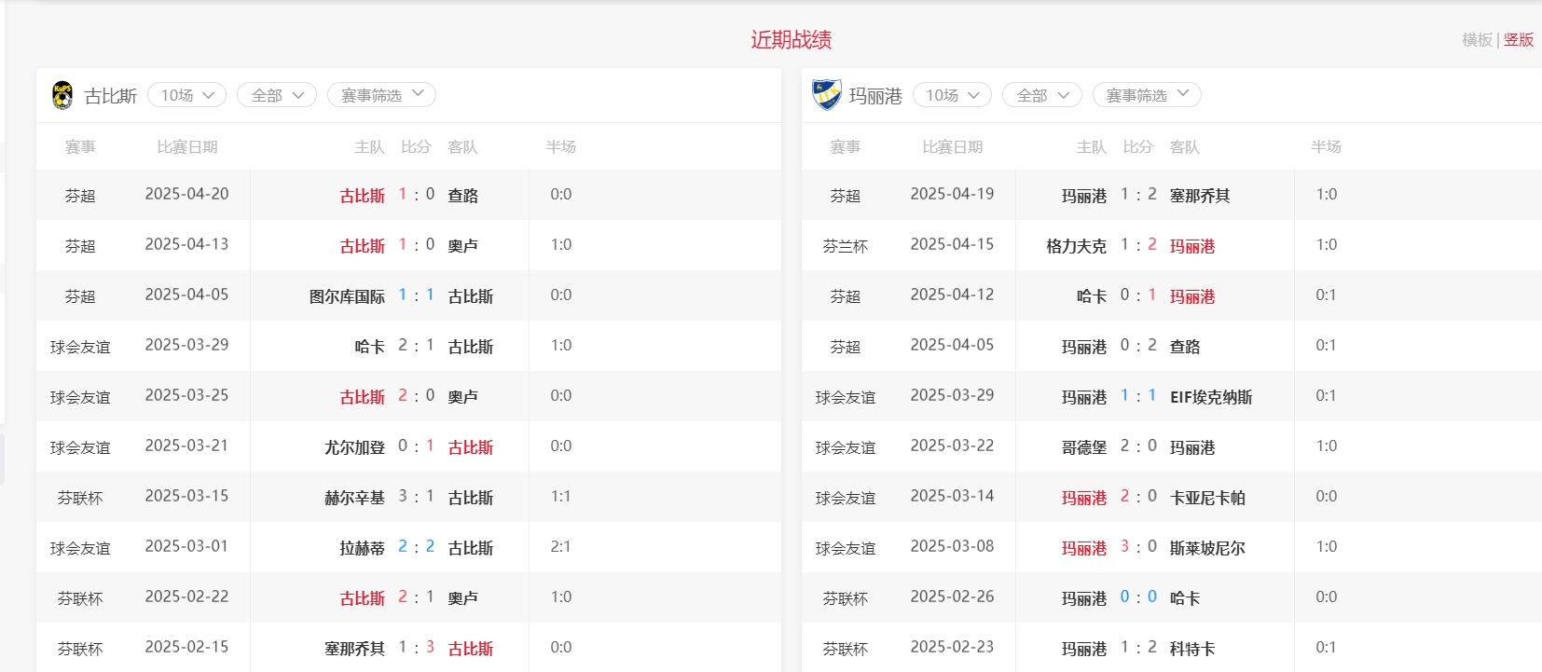
Task: Select 塞那乔其 in 玛丽港 2025-04-19 match
Action: pyautogui.click(x=1200, y=196)
